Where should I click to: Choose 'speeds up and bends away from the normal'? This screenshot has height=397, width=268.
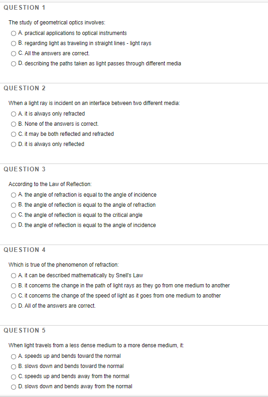click(x=13, y=376)
